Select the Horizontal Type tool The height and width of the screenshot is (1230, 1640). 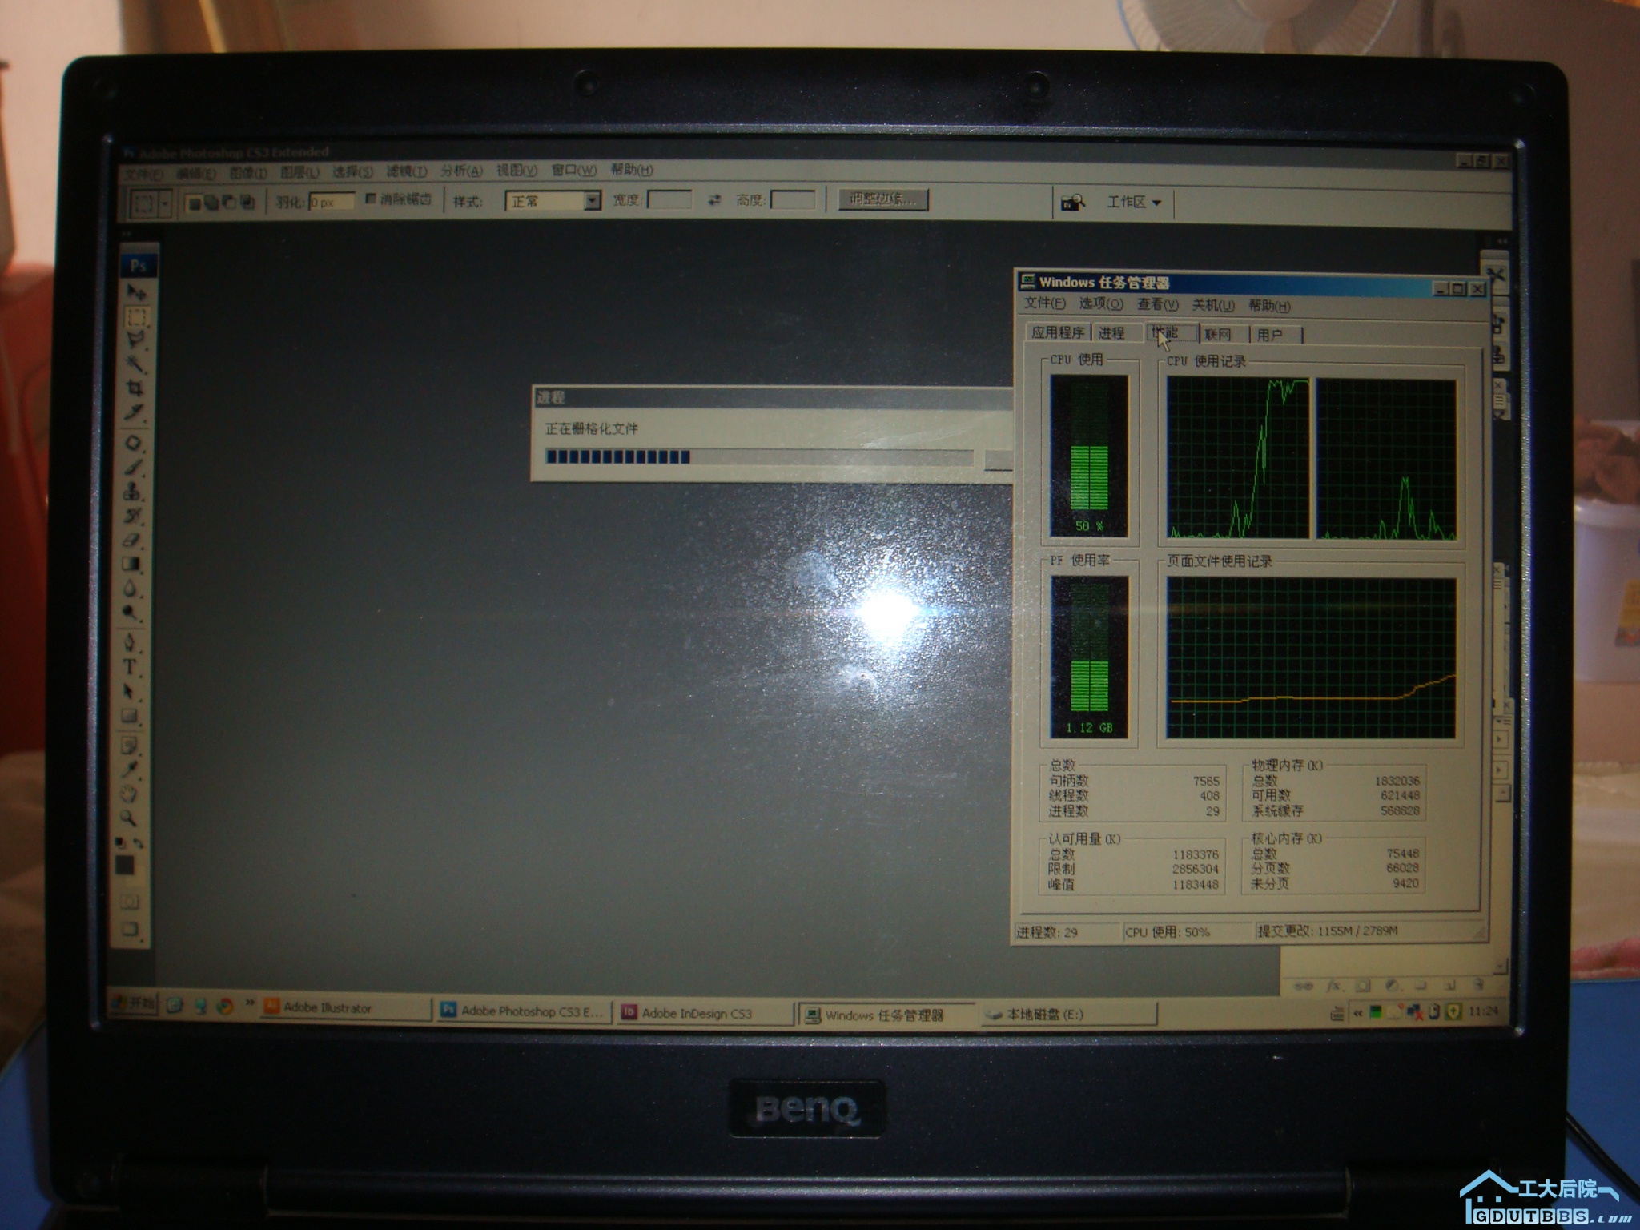[130, 667]
